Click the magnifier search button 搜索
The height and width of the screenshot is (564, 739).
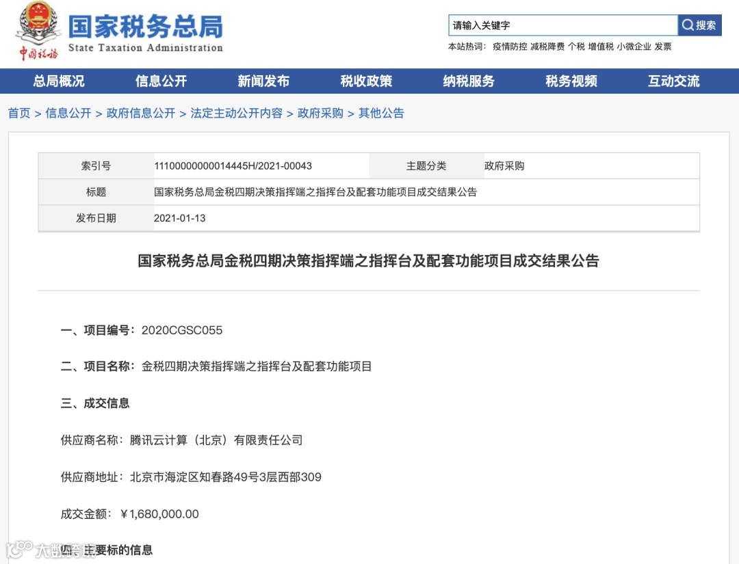699,25
